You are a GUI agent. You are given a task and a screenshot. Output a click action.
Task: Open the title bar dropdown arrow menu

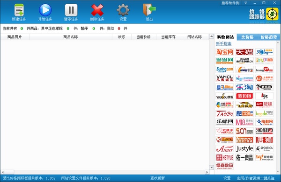point(246,3)
